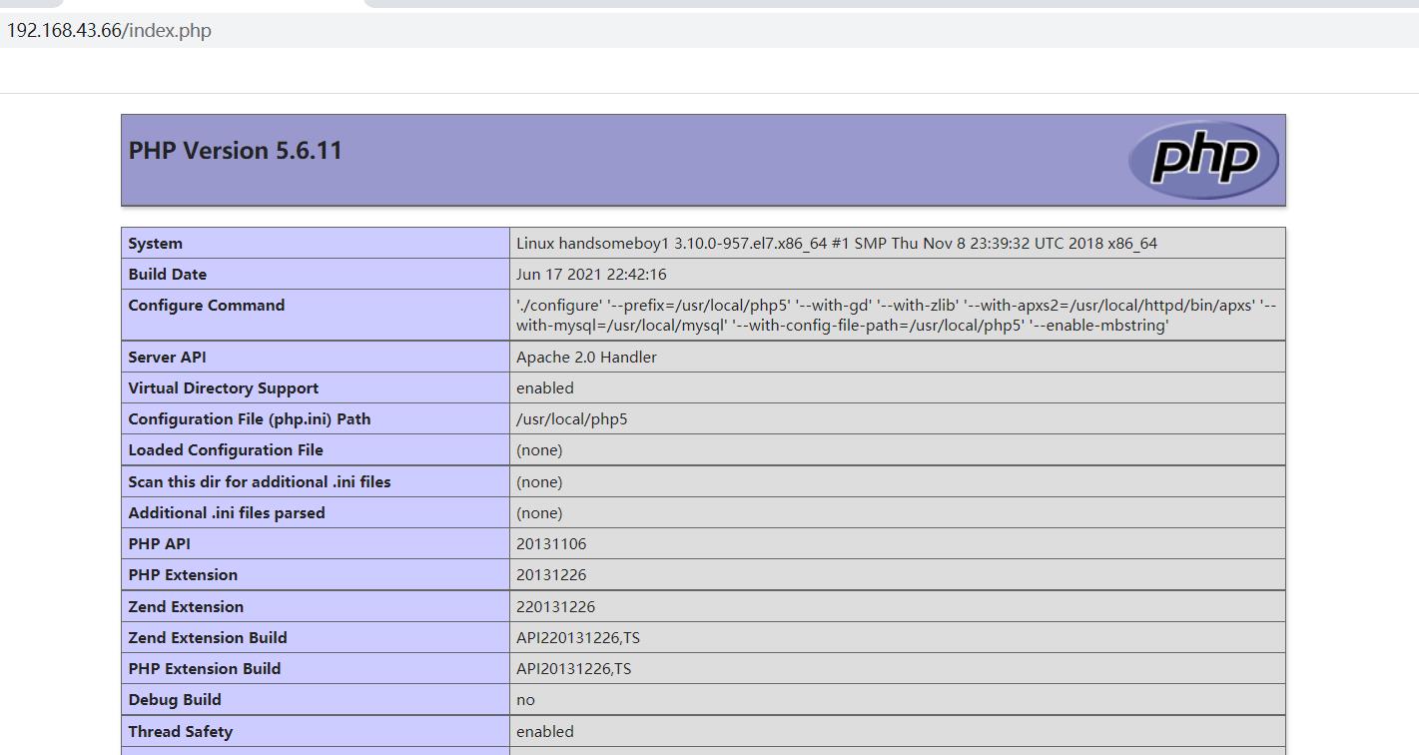The width and height of the screenshot is (1419, 755).
Task: Select the "Thread Safety" label
Action: coord(181,732)
